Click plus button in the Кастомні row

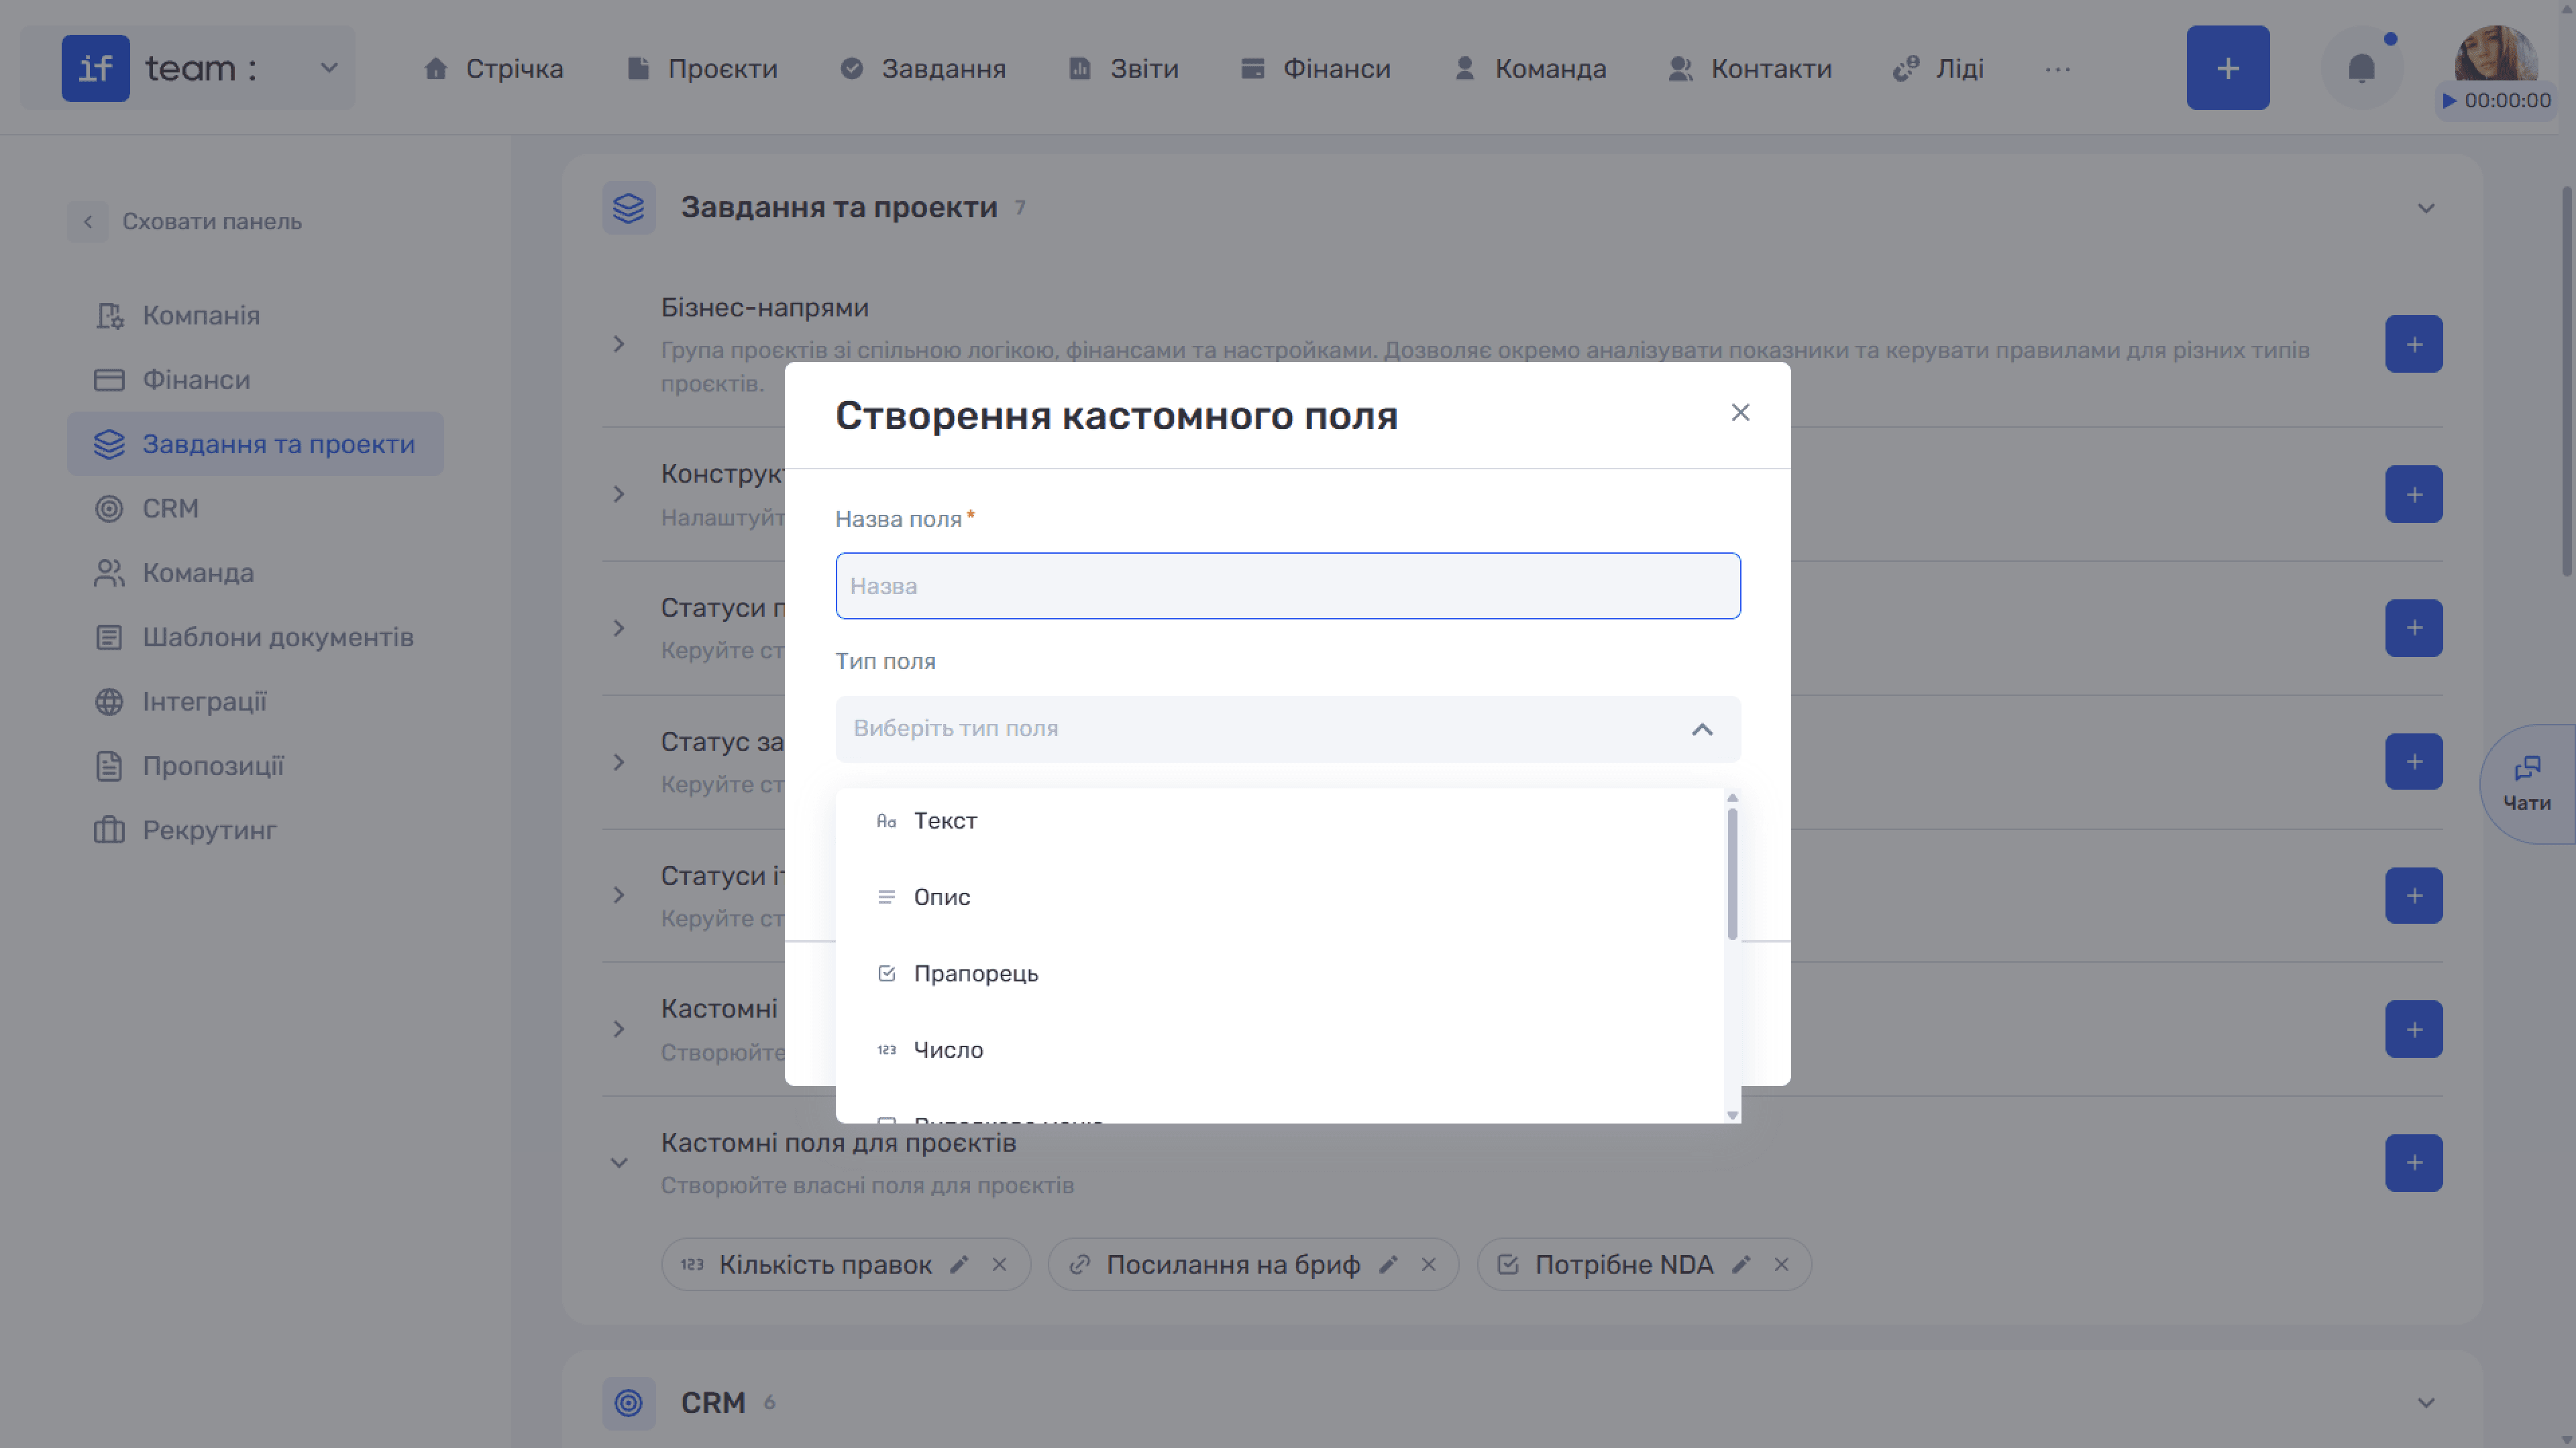pyautogui.click(x=2414, y=1029)
